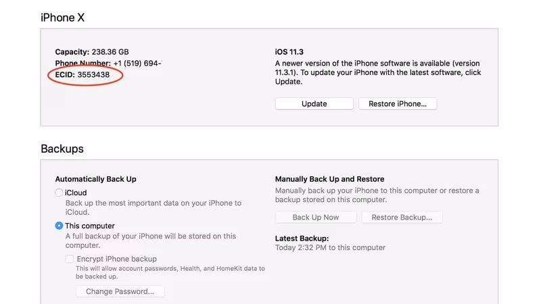Click the Today 2:32 PM backup timestamp
The height and width of the screenshot is (304, 541).
point(330,248)
